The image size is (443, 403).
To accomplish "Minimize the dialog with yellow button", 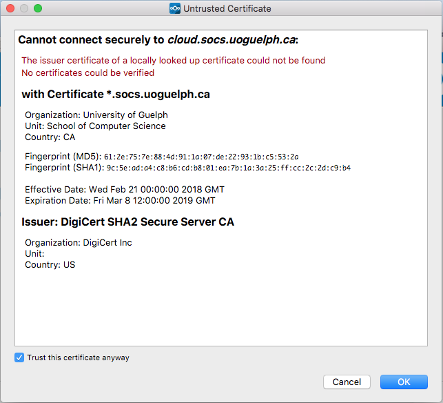I will (24, 8).
